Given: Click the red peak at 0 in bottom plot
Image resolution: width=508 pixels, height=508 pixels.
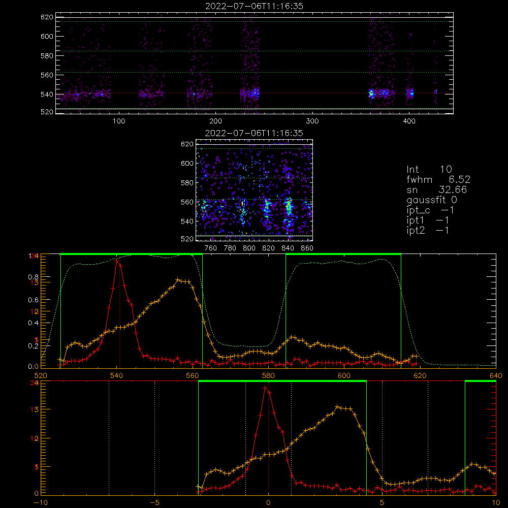Looking at the screenshot, I should (x=265, y=388).
